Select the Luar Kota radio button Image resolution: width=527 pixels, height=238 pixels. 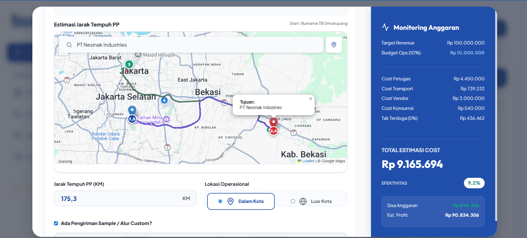293,201
